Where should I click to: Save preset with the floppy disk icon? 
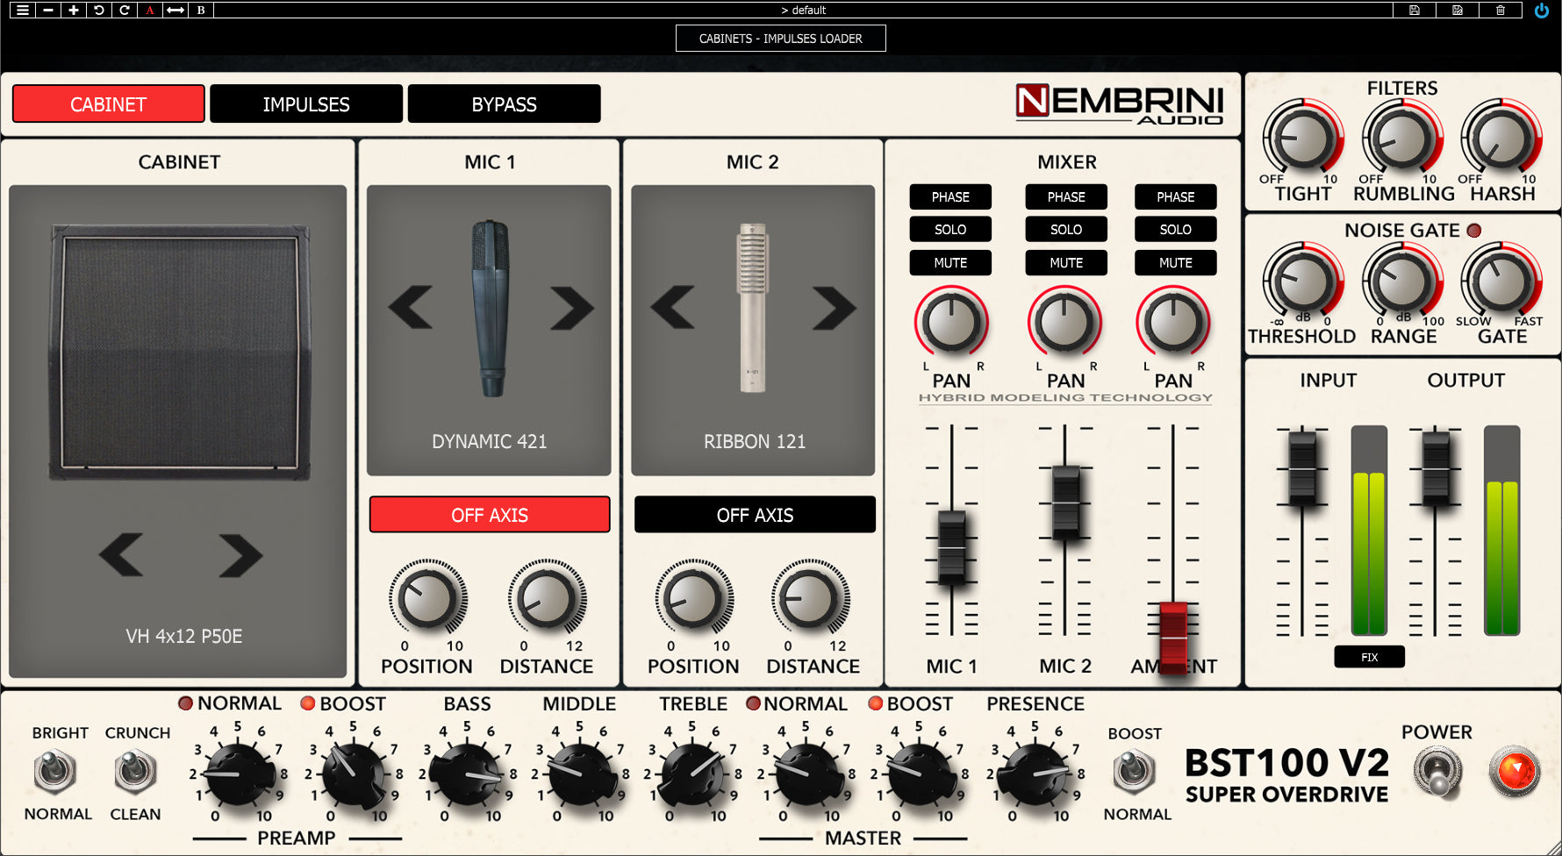tap(1415, 11)
